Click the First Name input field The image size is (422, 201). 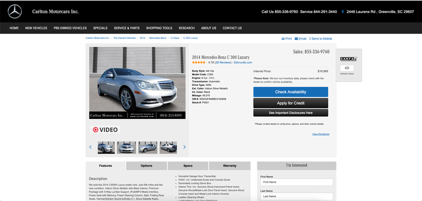click(296, 182)
